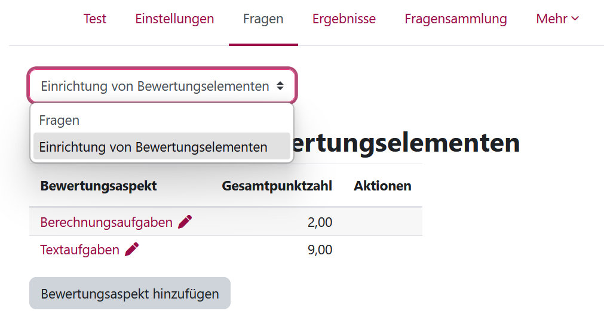Screen dimensions: 604x323
Task: Click the partially hidden page heading
Action: click(406, 143)
